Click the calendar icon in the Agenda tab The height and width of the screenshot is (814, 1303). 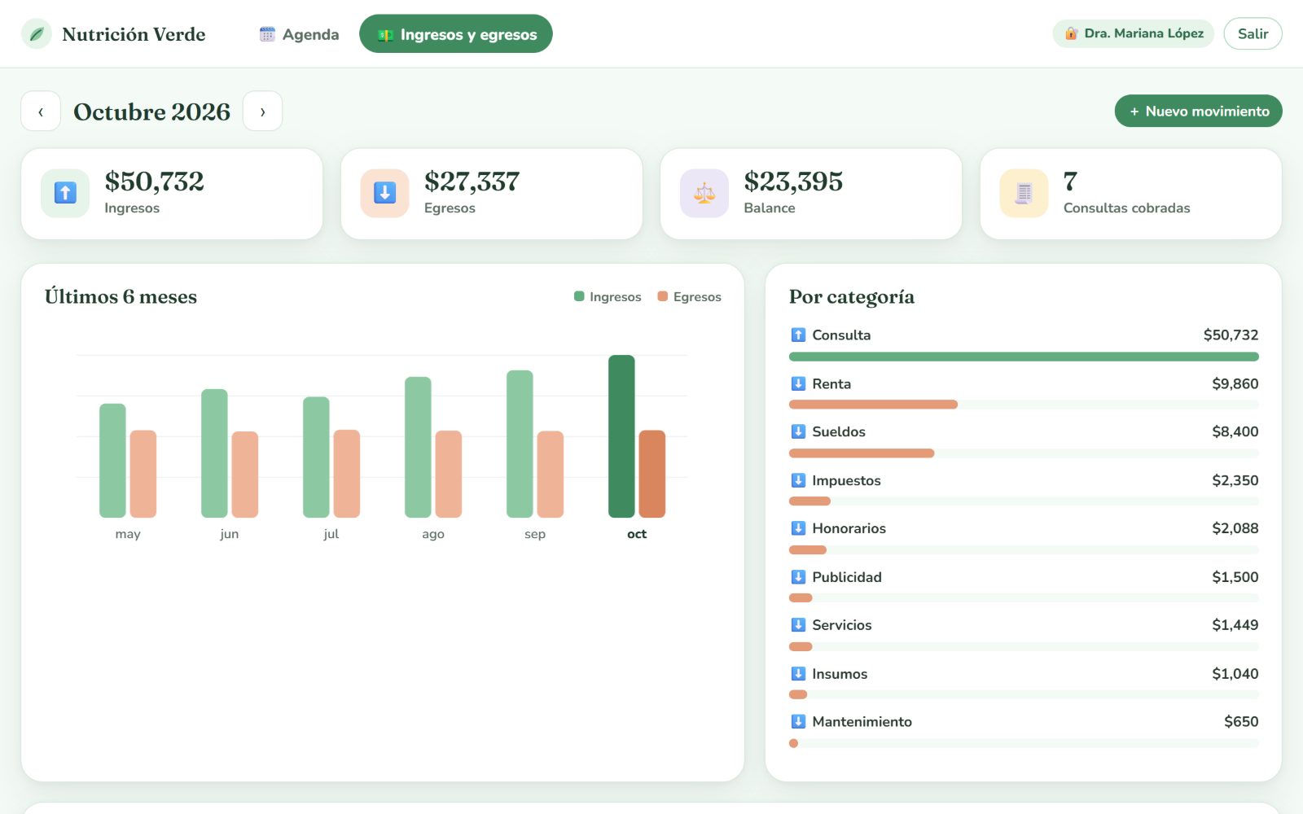pos(267,34)
